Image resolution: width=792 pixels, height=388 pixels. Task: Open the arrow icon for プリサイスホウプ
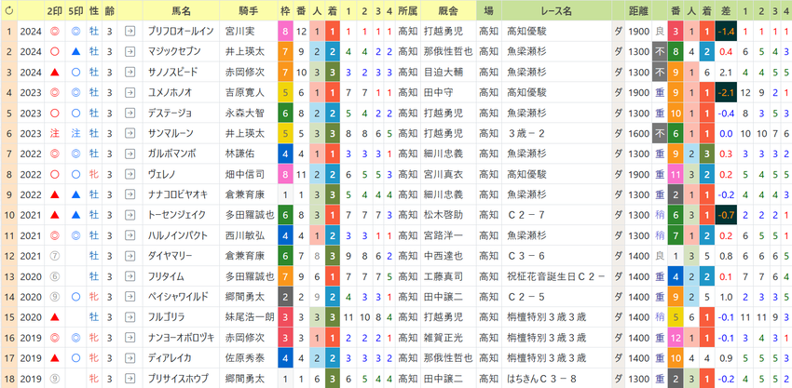coord(130,379)
